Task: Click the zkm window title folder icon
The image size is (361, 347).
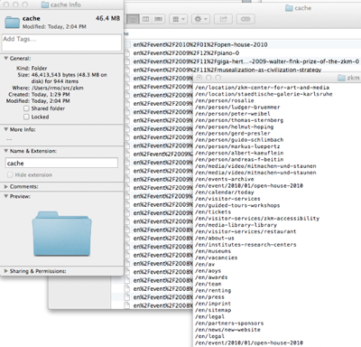Action: point(341,78)
